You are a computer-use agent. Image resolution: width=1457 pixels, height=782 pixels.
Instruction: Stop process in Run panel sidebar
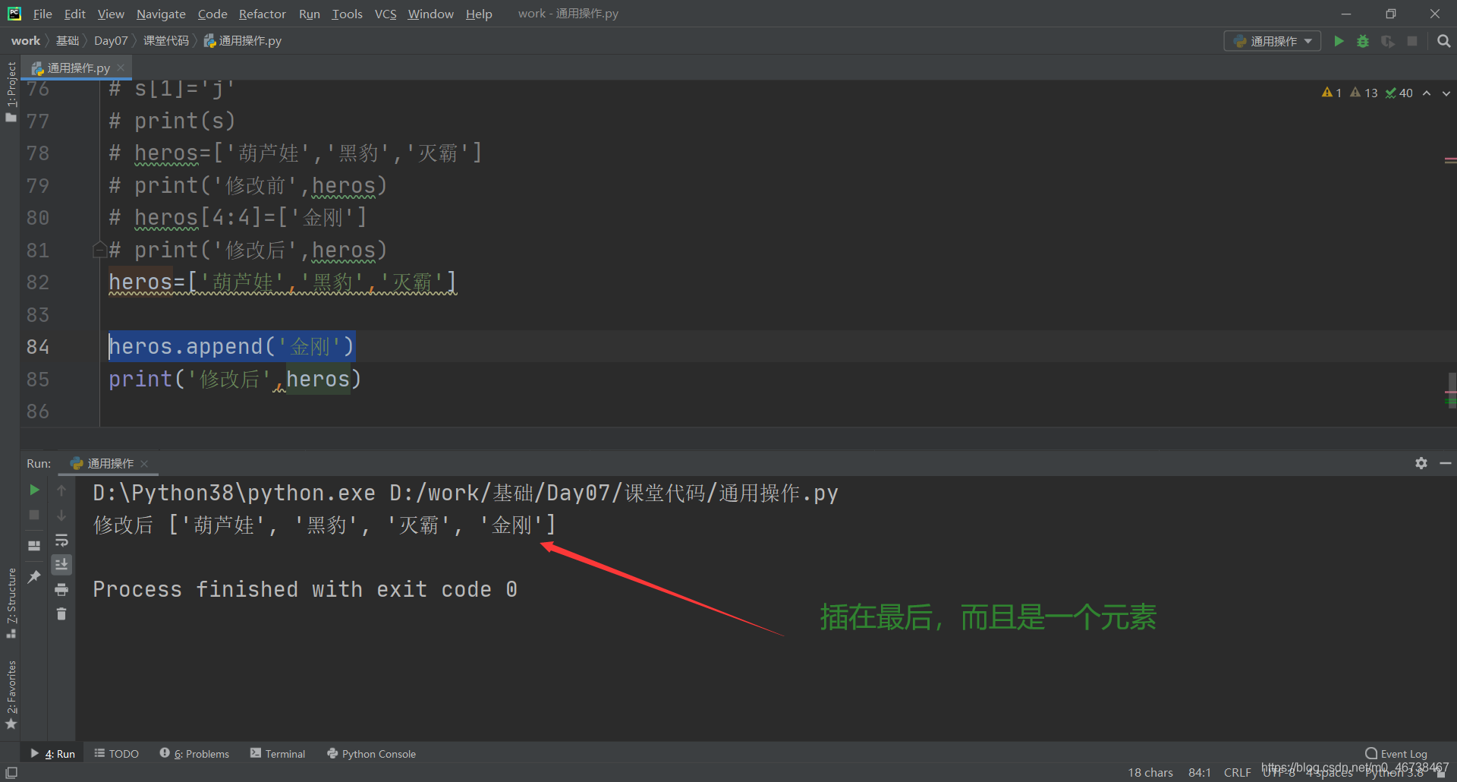[x=34, y=515]
